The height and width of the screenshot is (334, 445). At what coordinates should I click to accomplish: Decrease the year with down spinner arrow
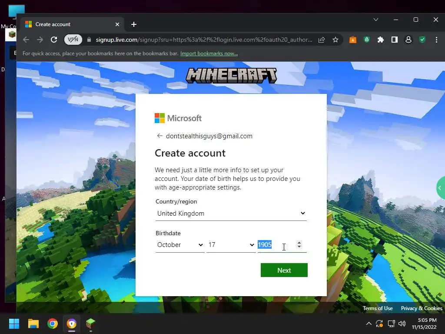299,247
